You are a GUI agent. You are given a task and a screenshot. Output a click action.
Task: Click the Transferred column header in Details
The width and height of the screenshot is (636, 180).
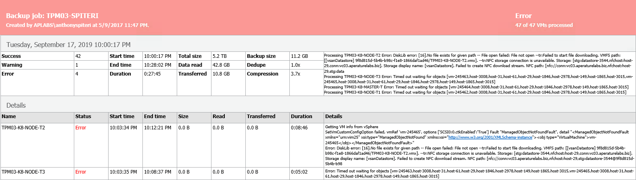pos(261,117)
